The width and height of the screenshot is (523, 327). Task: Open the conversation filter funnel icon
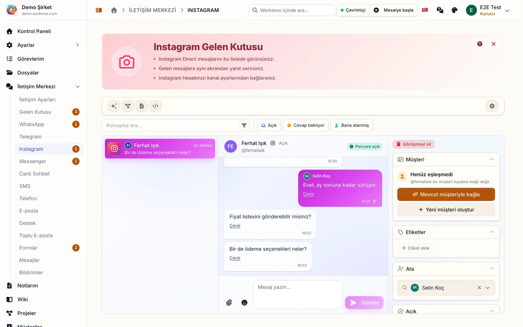244,125
